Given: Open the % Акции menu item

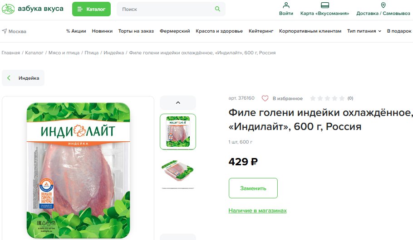Looking at the screenshot, I should 76,31.
